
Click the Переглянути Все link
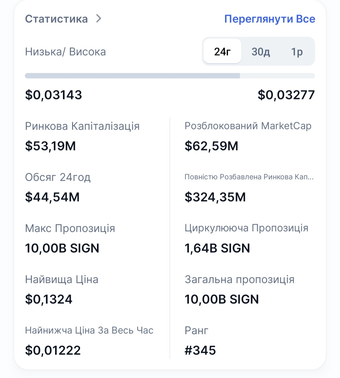coord(269,19)
